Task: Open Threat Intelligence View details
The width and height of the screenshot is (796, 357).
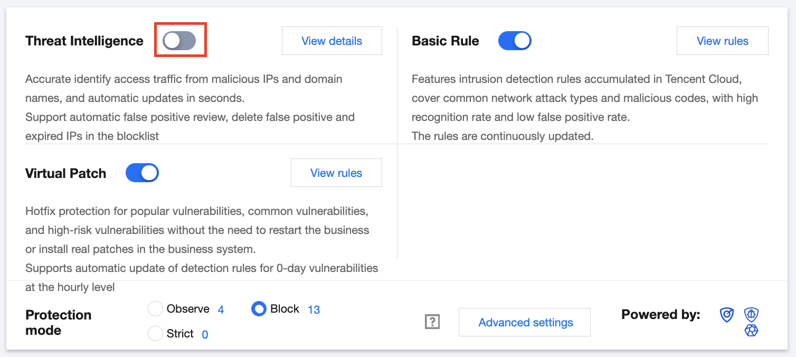Action: 331,41
